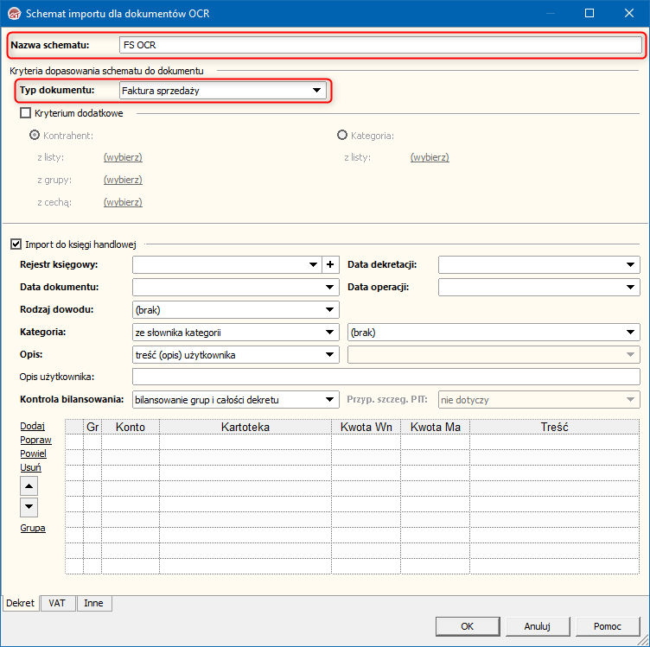Select the Kategoria radio button

[342, 135]
